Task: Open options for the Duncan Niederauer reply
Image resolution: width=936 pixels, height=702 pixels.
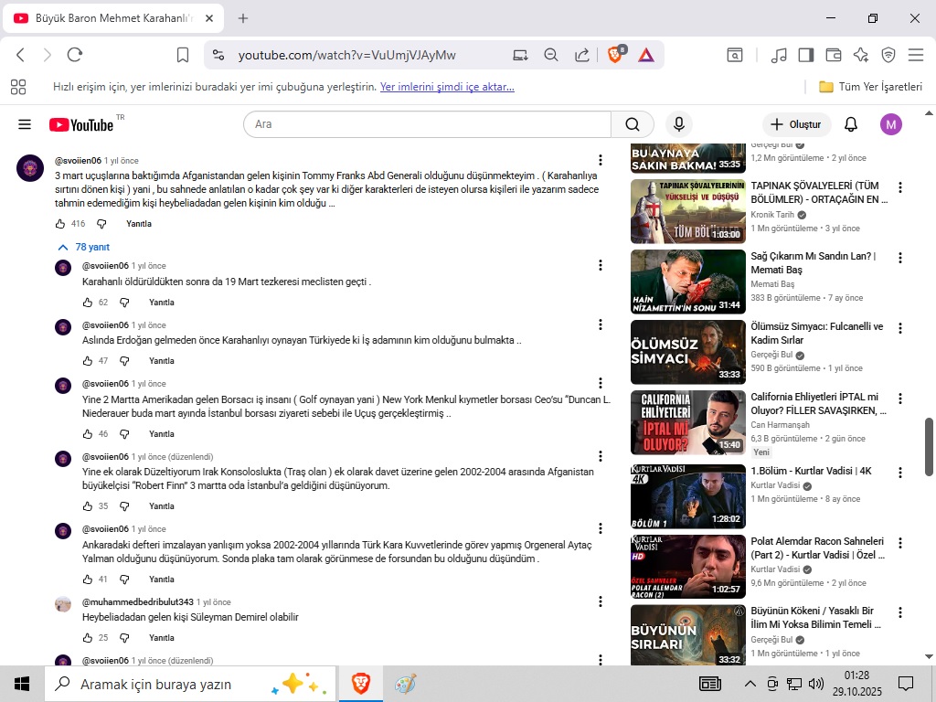Action: [600, 383]
